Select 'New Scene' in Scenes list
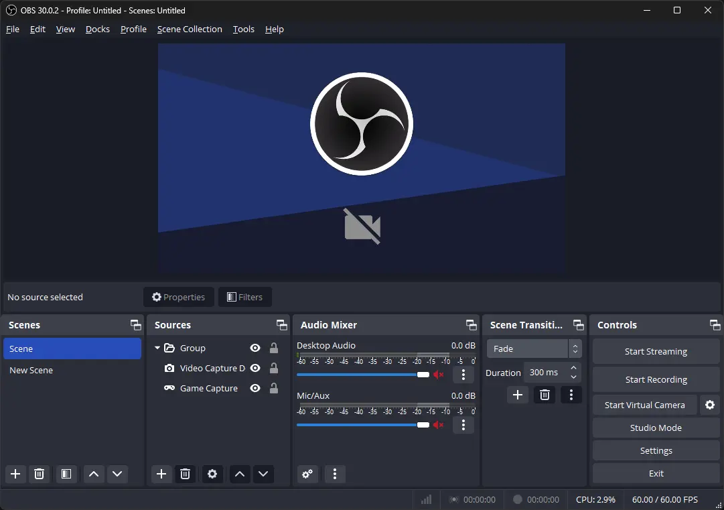Viewport: 724px width, 510px height. (72, 370)
